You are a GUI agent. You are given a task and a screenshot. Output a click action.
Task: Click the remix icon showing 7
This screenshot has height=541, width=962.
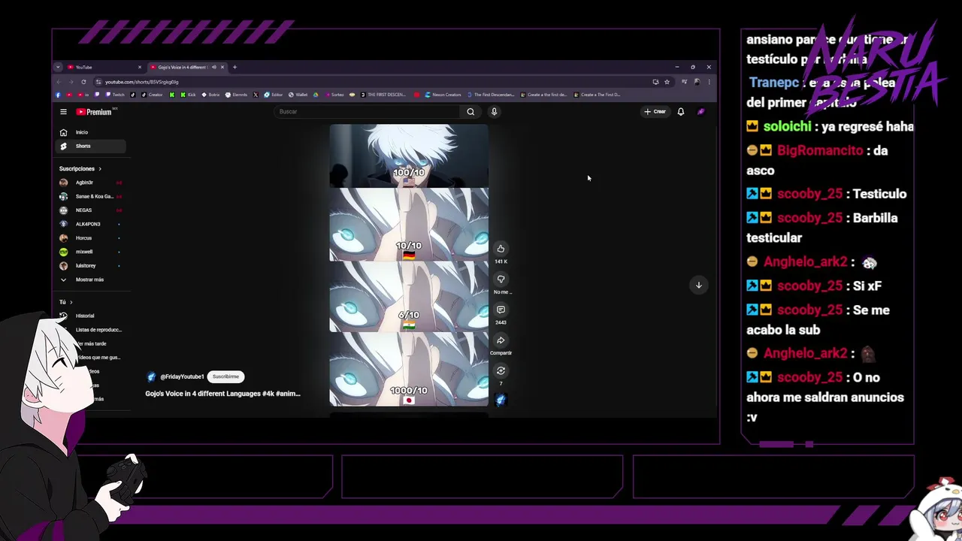pyautogui.click(x=501, y=370)
